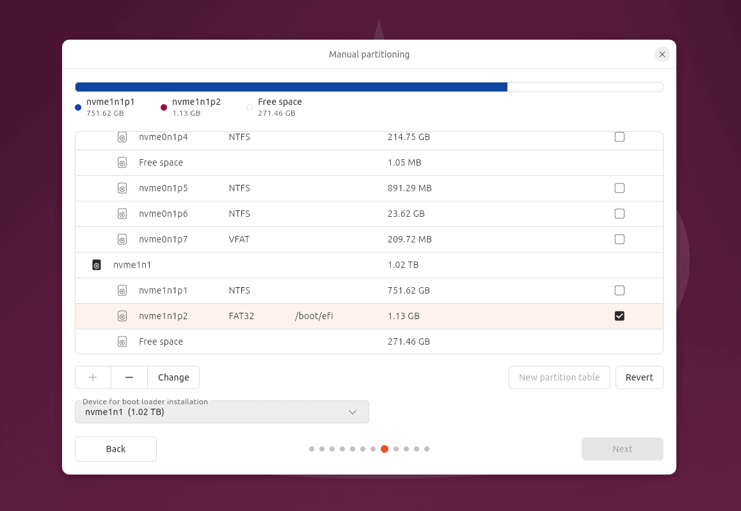Viewport: 741px width, 511px height.
Task: Click the nvme1n1 drive icon
Action: [x=97, y=265]
